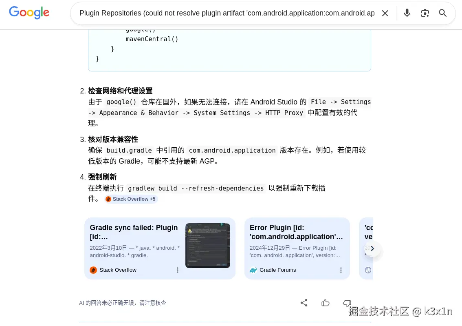This screenshot has width=462, height=326.
Task: Click the Stack Overflow source icon on card
Action: [x=93, y=270]
